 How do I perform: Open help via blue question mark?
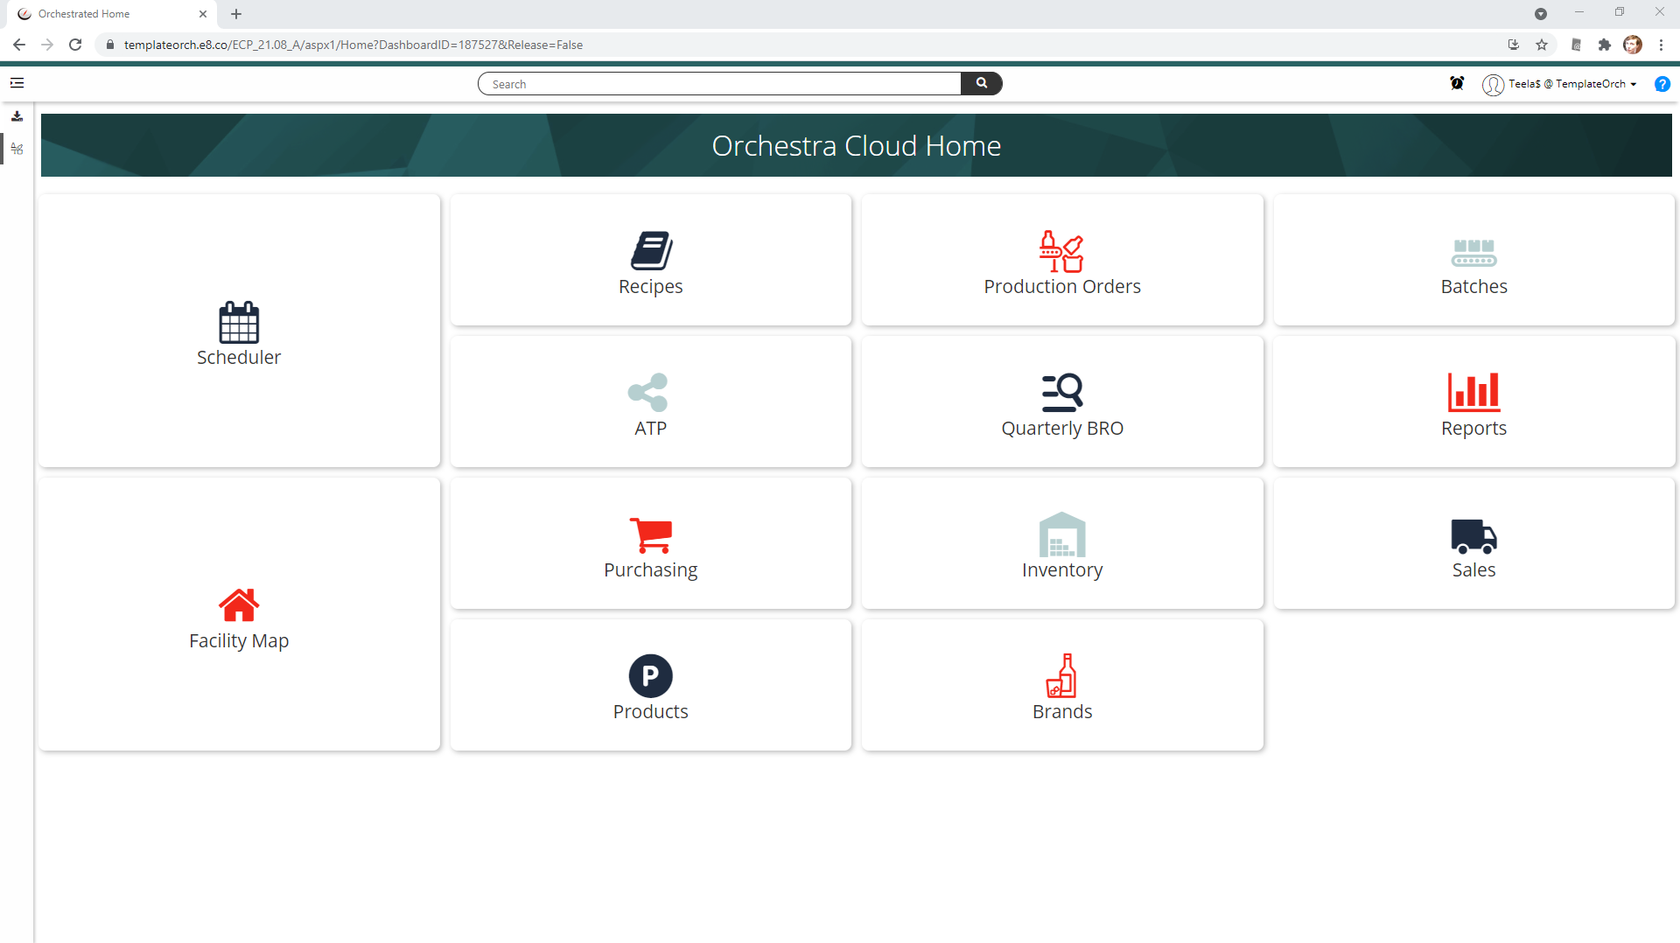pos(1662,84)
